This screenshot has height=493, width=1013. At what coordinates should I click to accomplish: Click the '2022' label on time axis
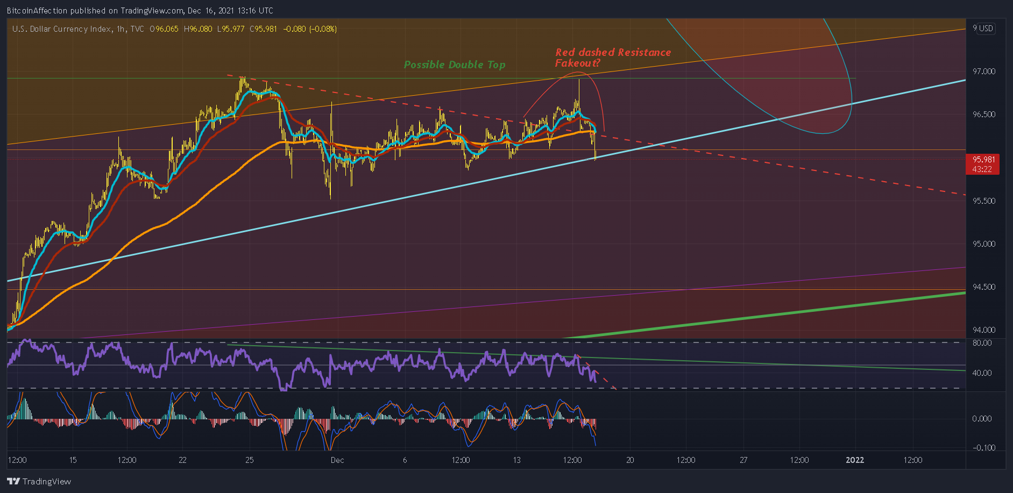click(x=855, y=460)
